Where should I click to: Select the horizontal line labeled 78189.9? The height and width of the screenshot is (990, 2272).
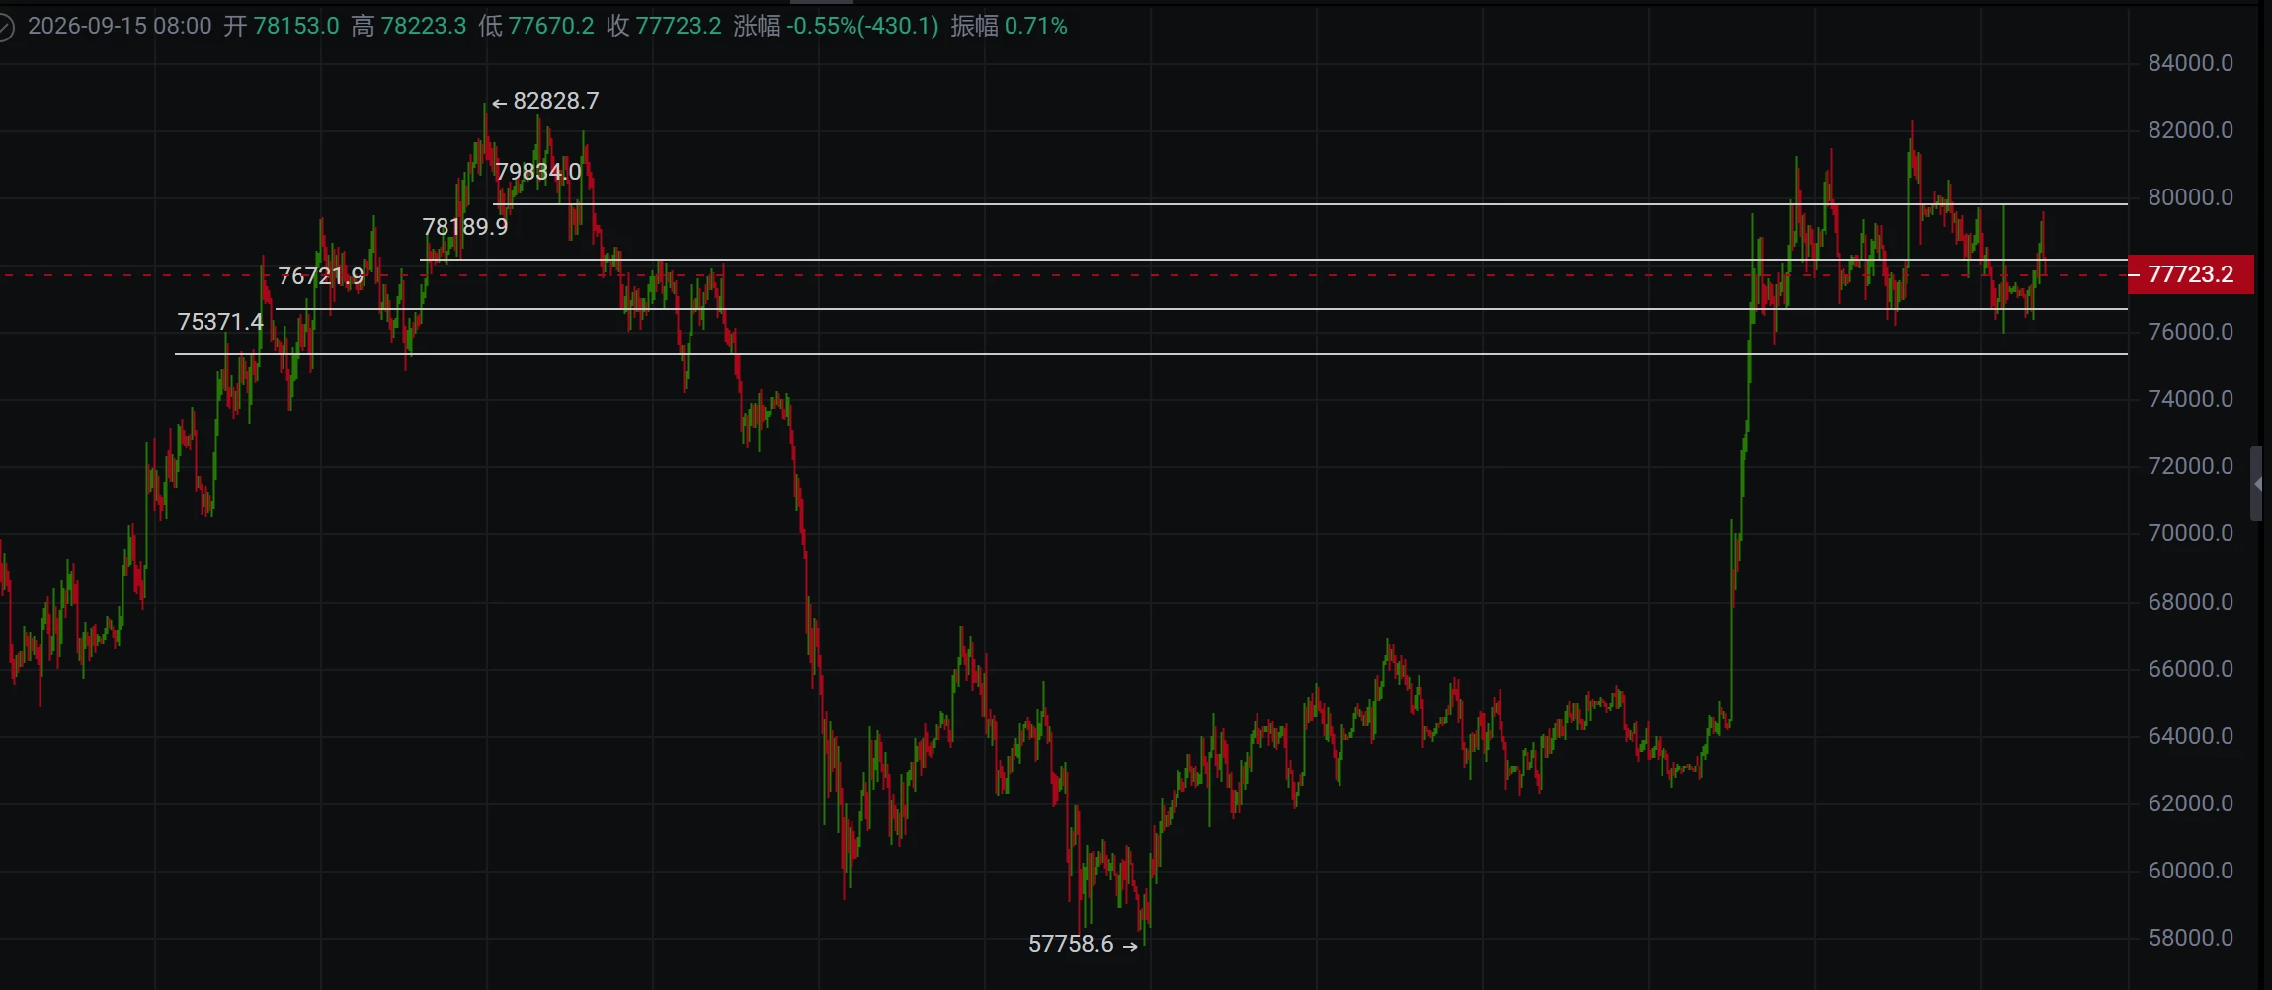pos(1273,260)
